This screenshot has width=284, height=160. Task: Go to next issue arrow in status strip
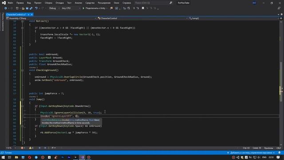pos(45,148)
